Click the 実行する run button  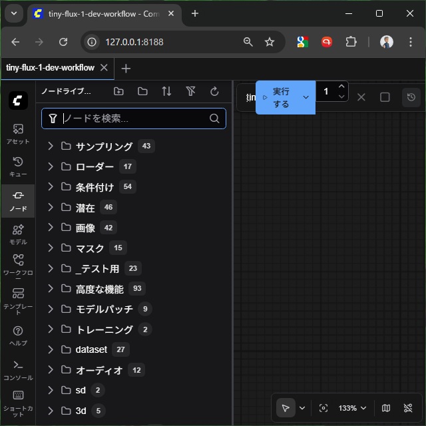280,97
